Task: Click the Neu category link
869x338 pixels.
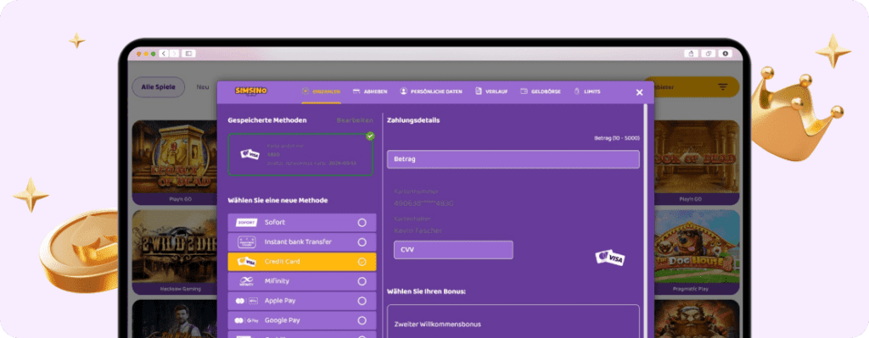Action: [x=203, y=87]
